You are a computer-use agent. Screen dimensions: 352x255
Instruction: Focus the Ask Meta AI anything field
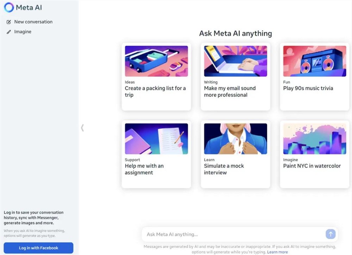(232, 235)
